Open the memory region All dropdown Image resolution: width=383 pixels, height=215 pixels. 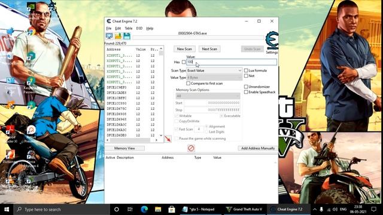(x=208, y=96)
